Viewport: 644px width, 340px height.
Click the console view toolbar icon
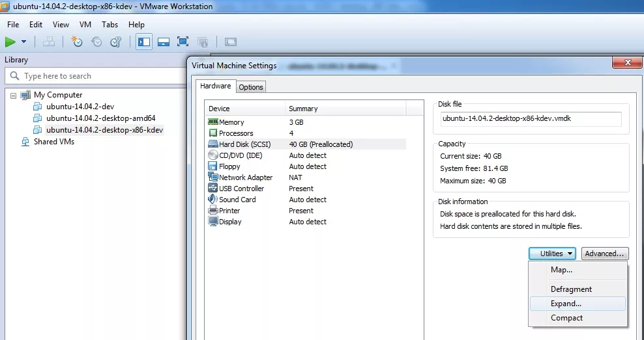tap(231, 42)
